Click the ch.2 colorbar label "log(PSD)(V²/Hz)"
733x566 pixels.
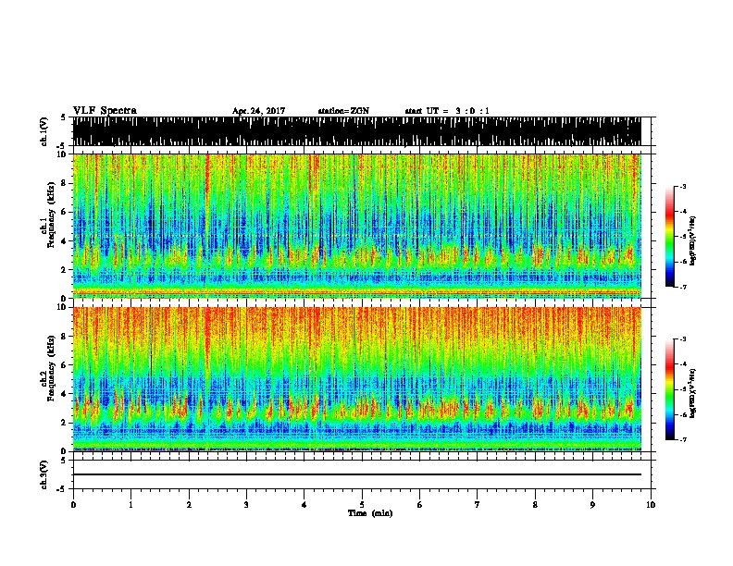(x=692, y=393)
